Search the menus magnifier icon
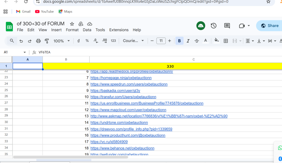The image size is (282, 163). click(12, 41)
